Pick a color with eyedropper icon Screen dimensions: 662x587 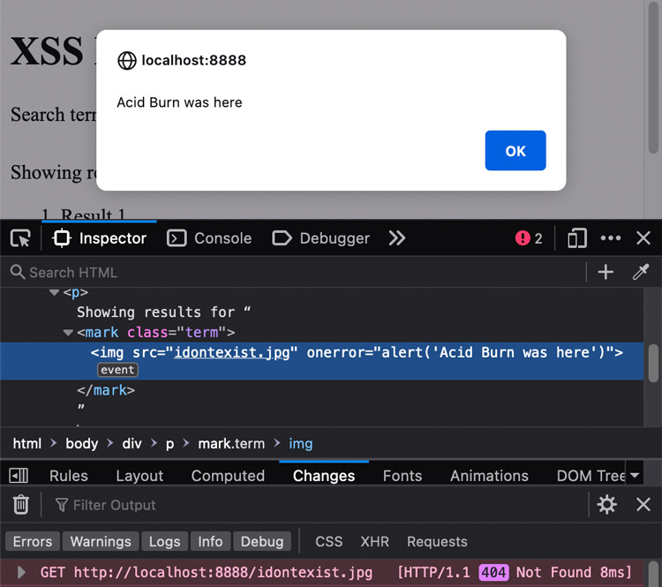click(640, 272)
